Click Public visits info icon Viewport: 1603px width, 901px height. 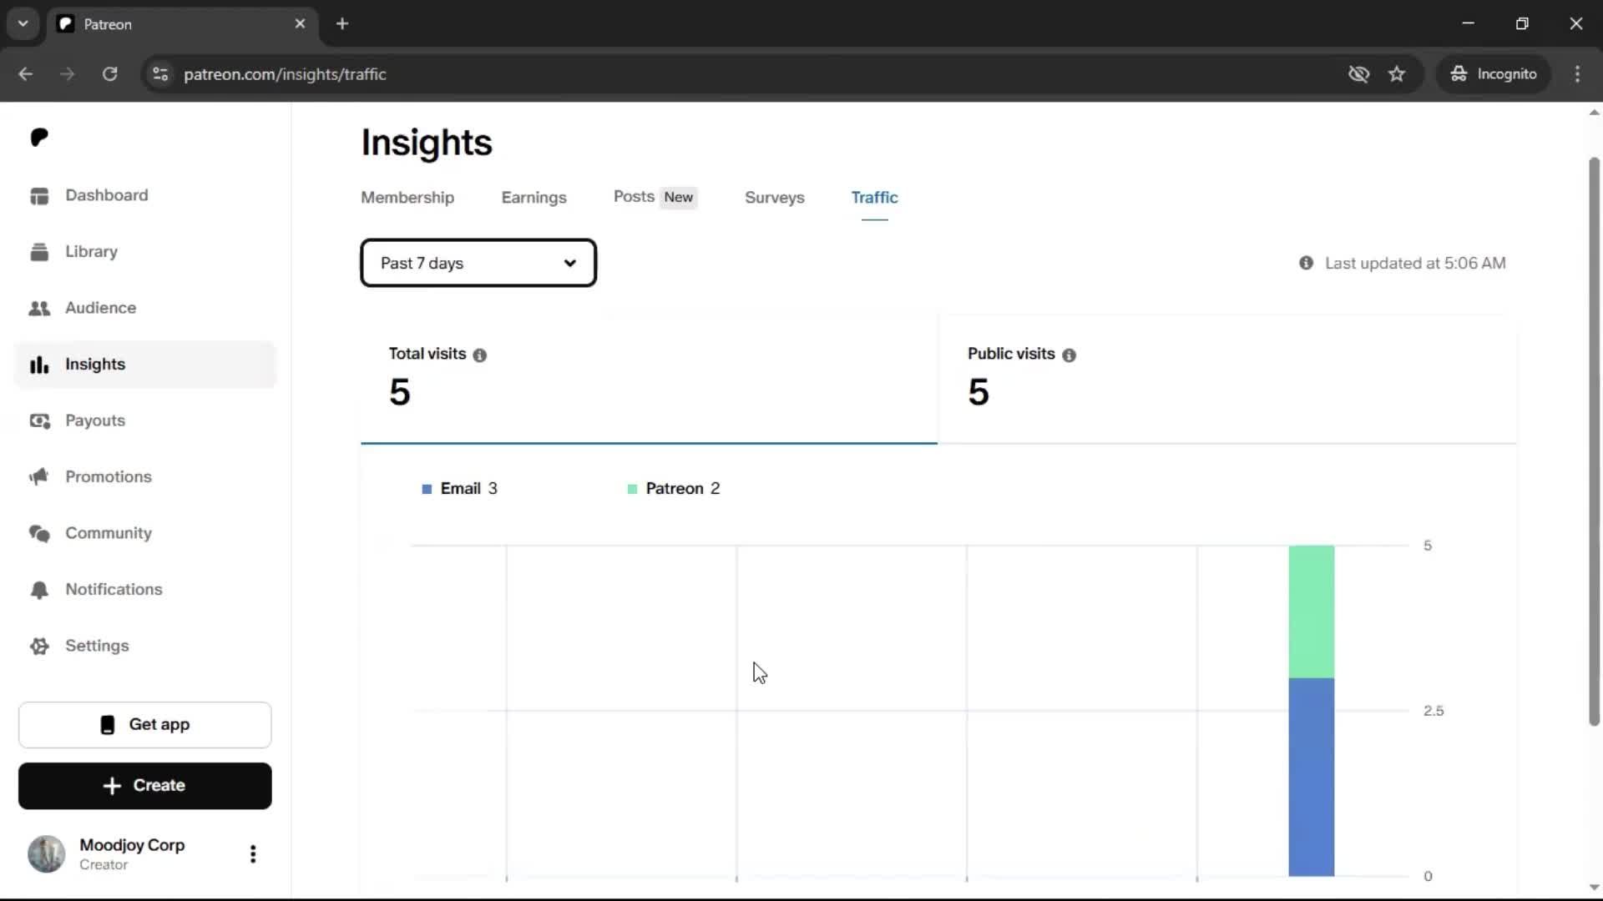pyautogui.click(x=1069, y=355)
